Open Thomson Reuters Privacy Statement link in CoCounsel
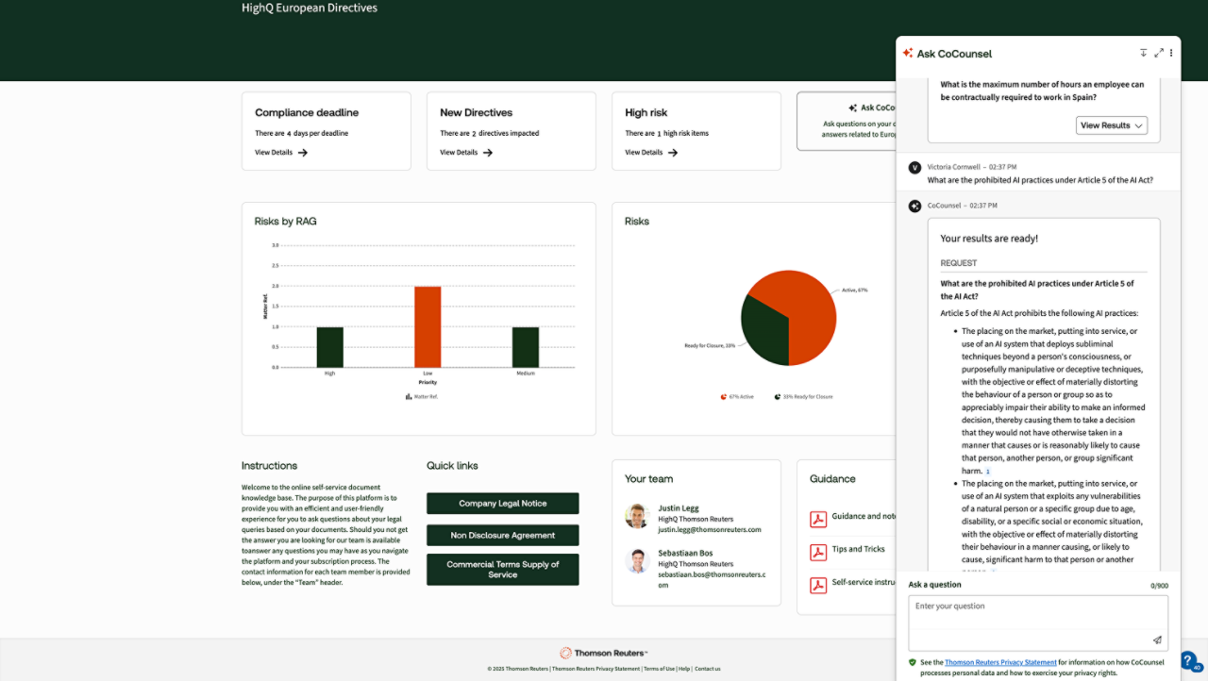This screenshot has width=1208, height=681. pyautogui.click(x=999, y=662)
